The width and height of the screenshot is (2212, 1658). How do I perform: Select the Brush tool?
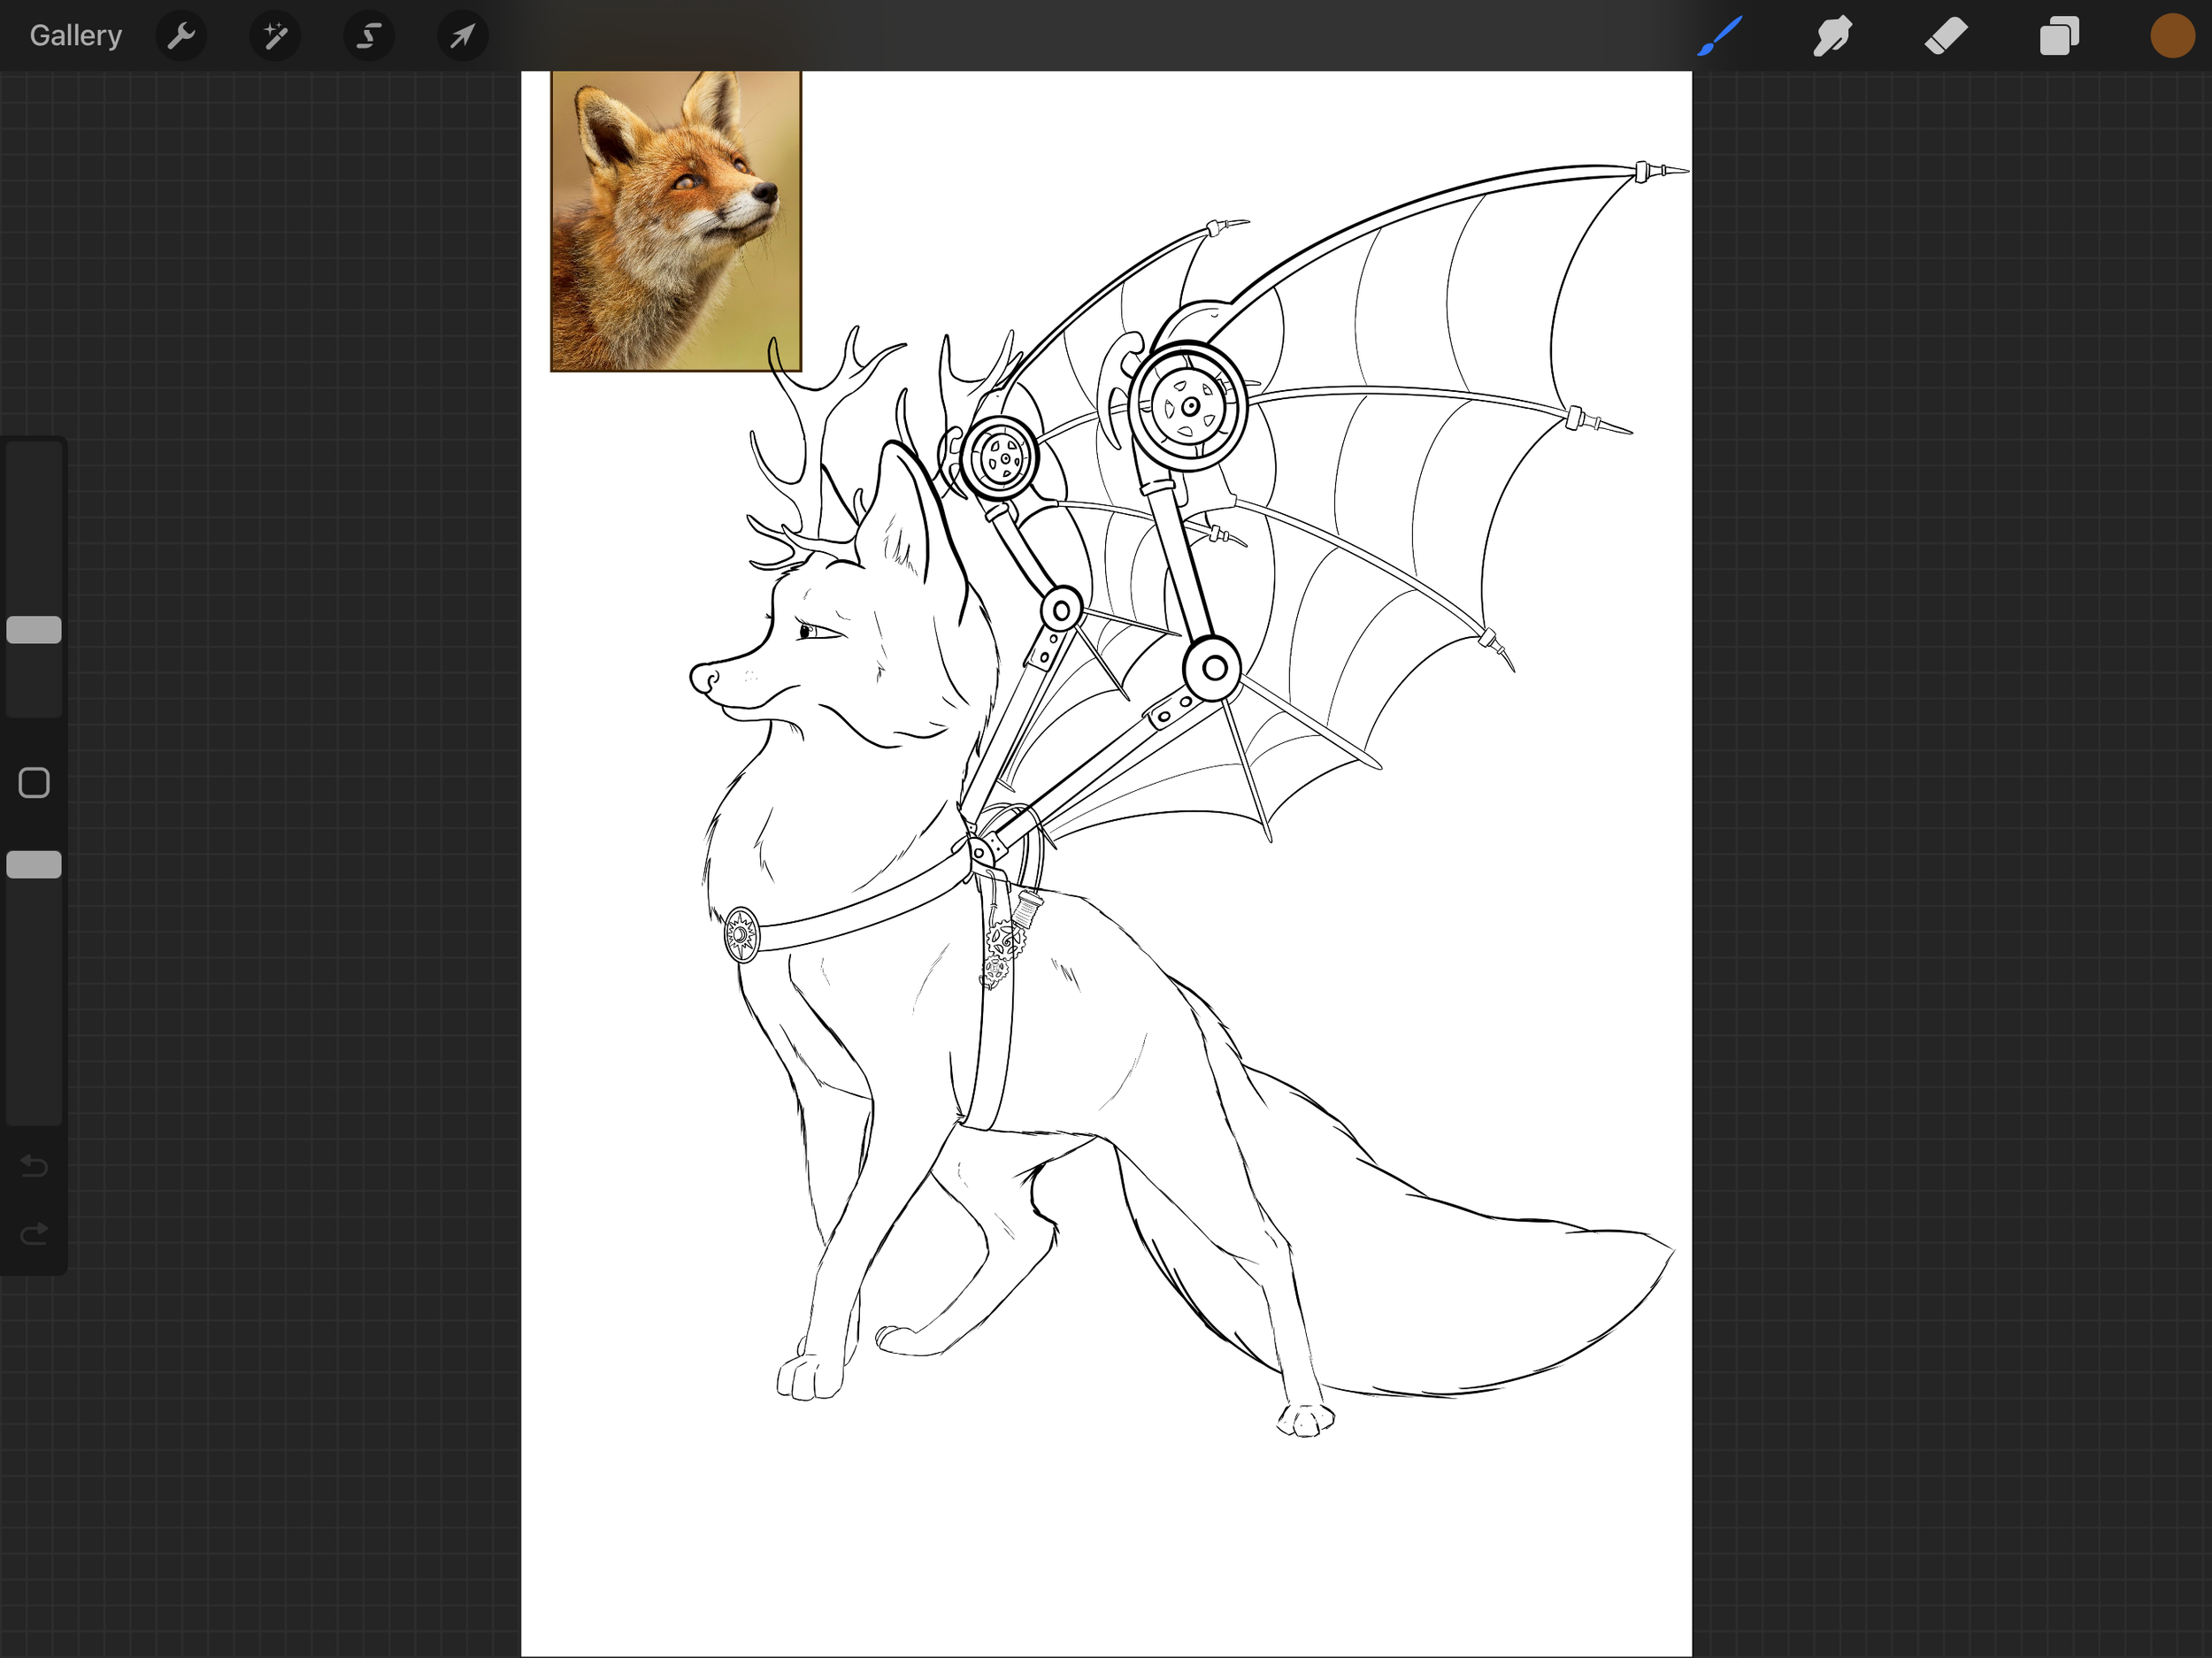(1719, 36)
